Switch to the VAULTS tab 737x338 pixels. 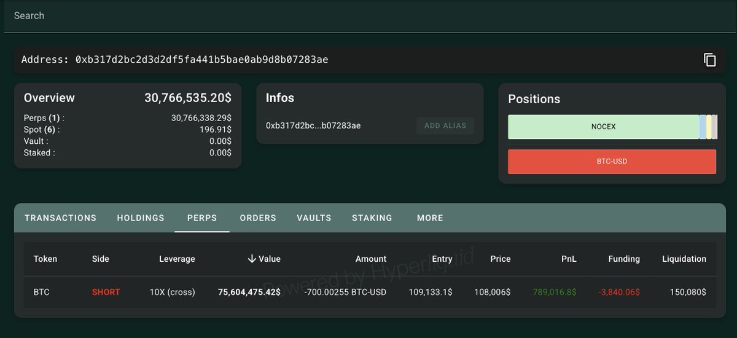(x=314, y=218)
